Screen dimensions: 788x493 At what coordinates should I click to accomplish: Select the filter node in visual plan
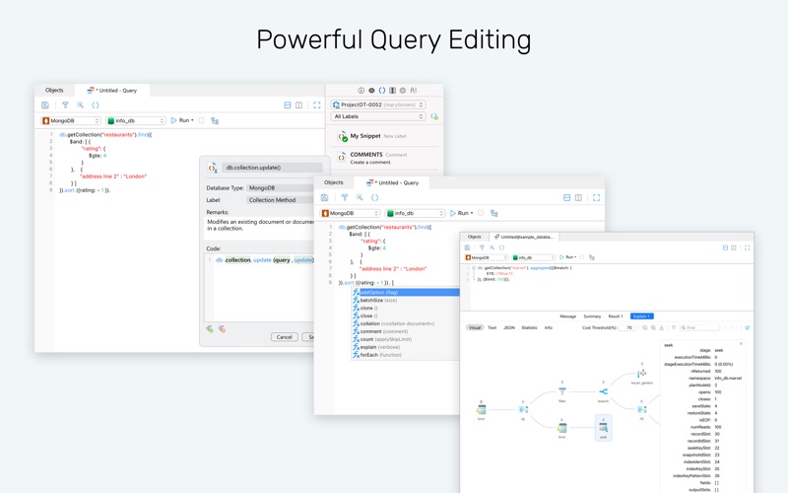pyautogui.click(x=561, y=391)
